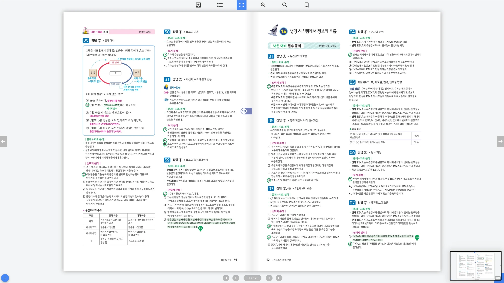
Task: Jump to the last page
Action: click(x=279, y=278)
